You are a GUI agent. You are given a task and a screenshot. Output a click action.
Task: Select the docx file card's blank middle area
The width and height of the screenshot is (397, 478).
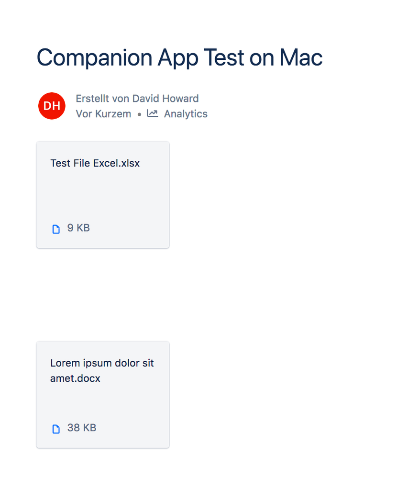coord(103,403)
